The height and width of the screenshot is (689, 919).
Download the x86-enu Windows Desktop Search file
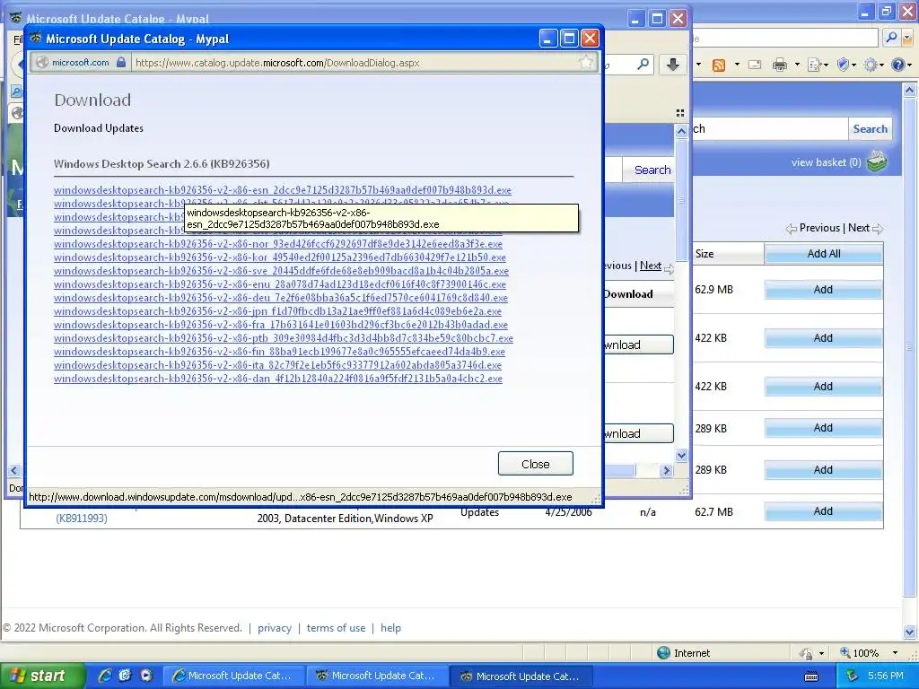[280, 284]
